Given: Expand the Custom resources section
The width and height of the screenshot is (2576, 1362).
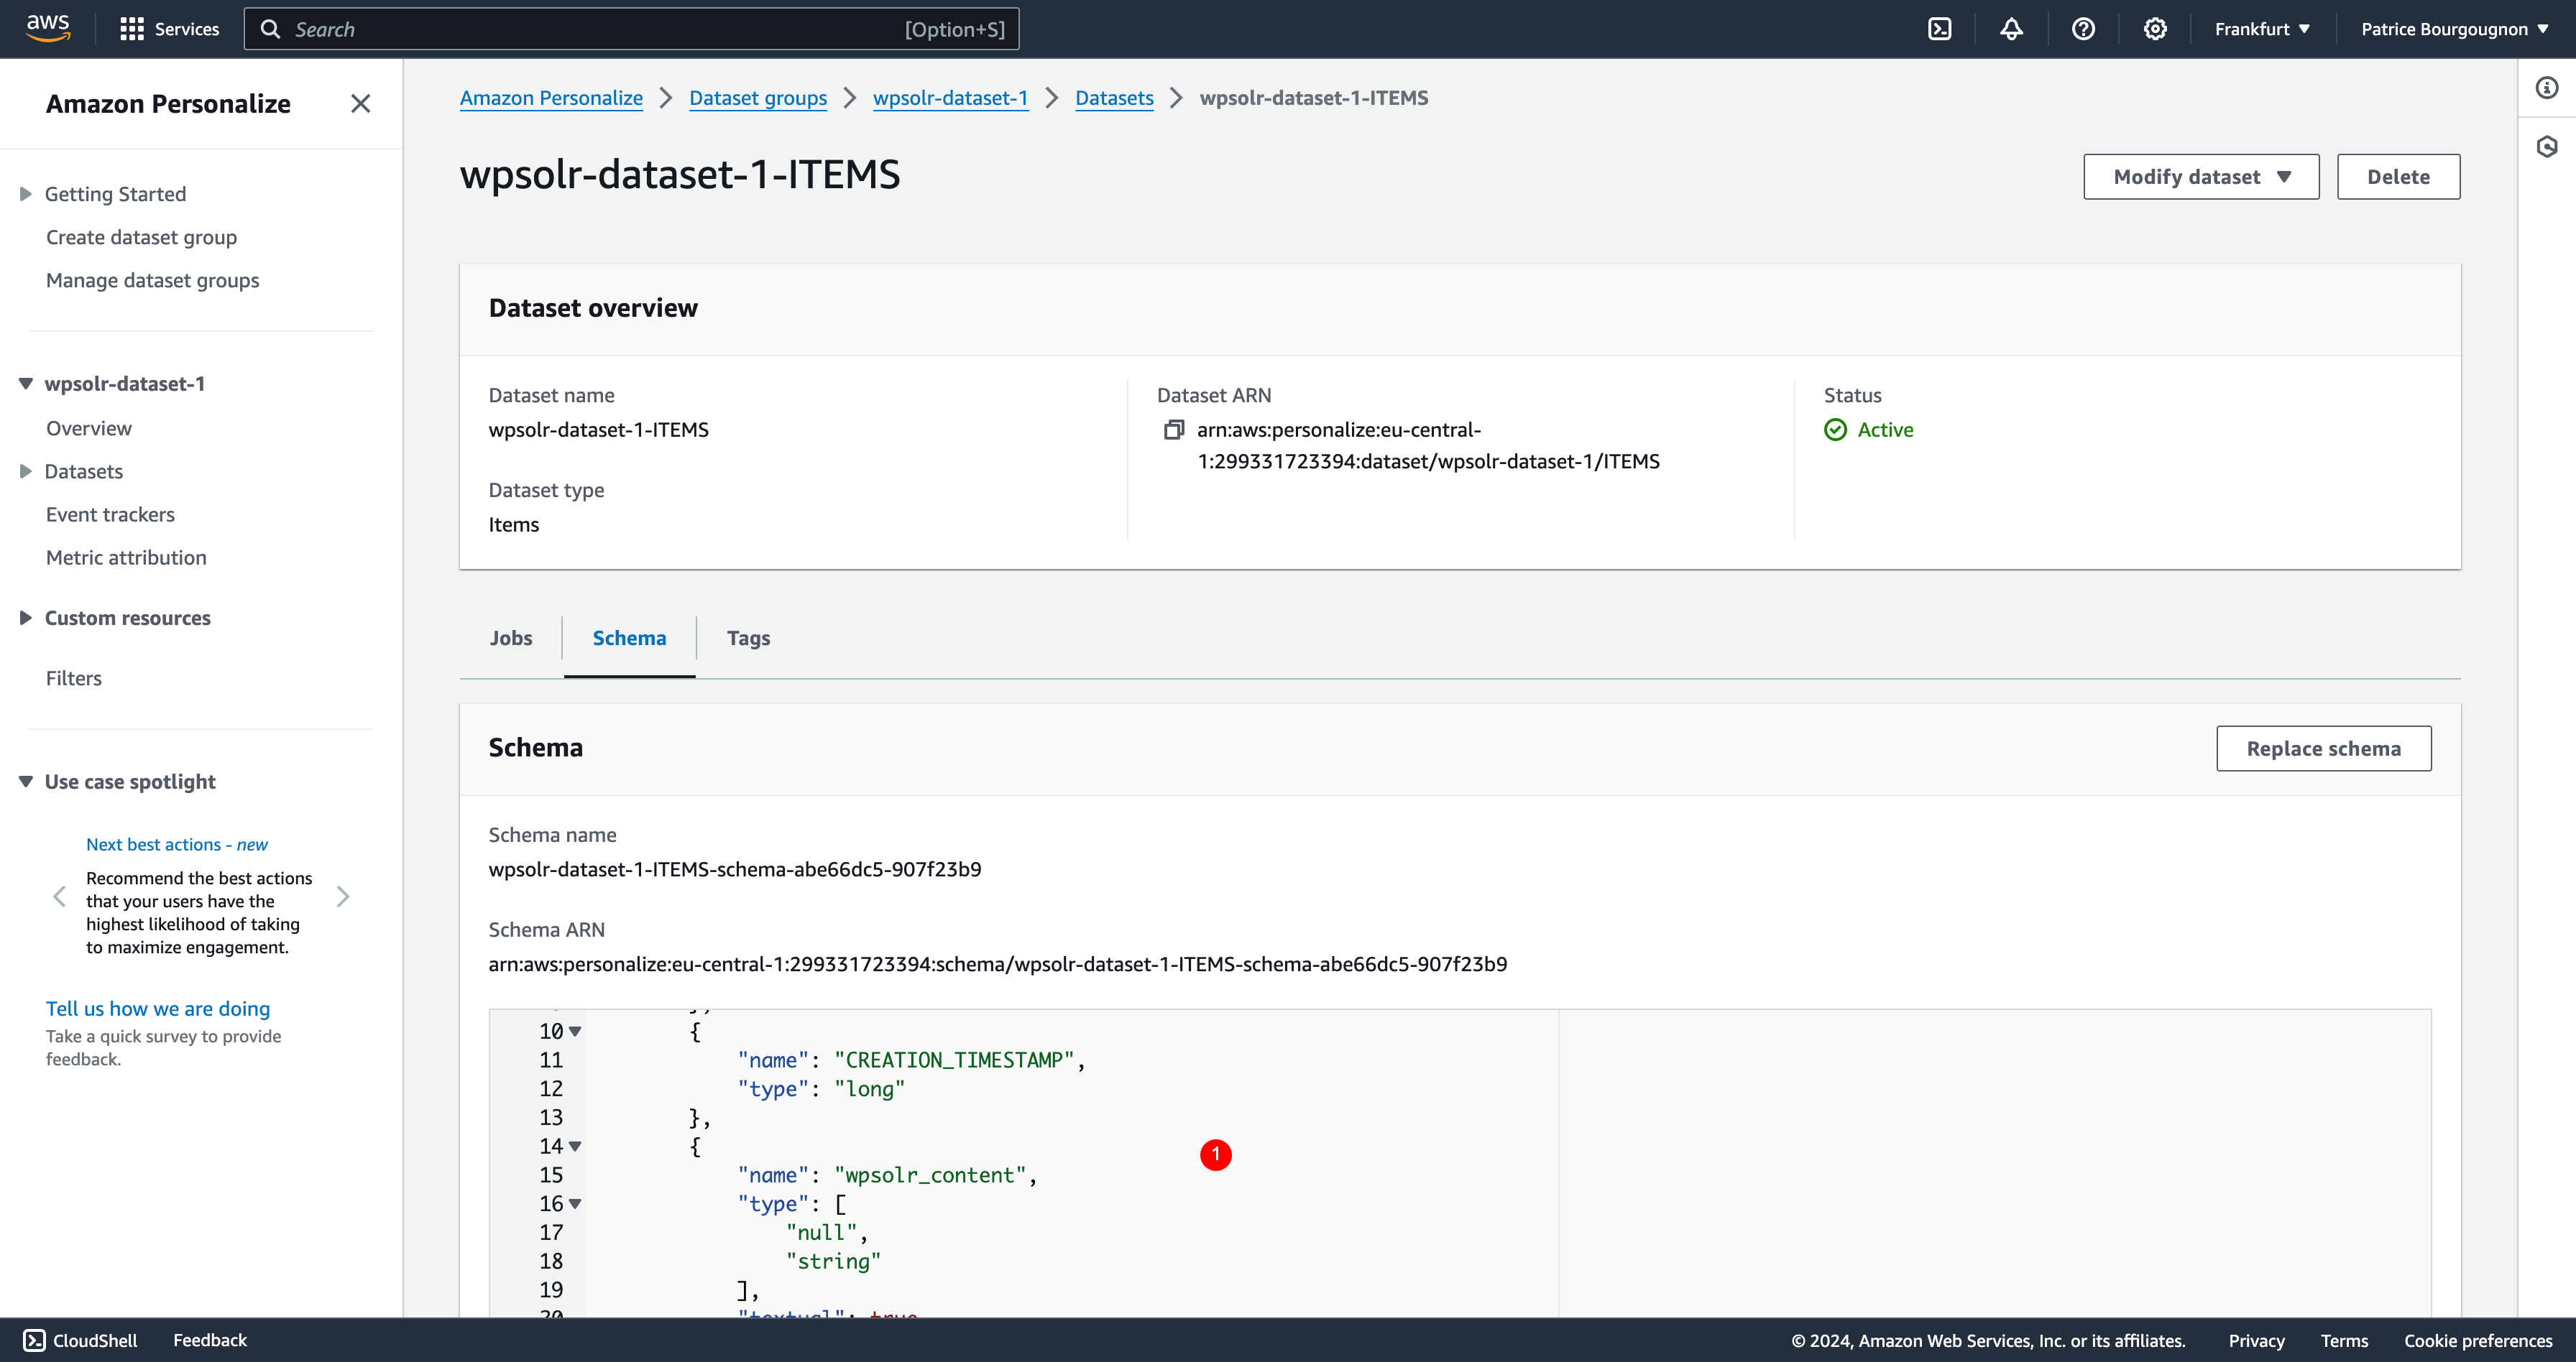Looking at the screenshot, I should (26, 618).
